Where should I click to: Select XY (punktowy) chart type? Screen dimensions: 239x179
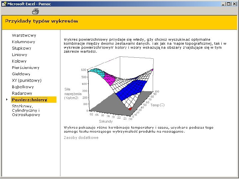[27, 80]
